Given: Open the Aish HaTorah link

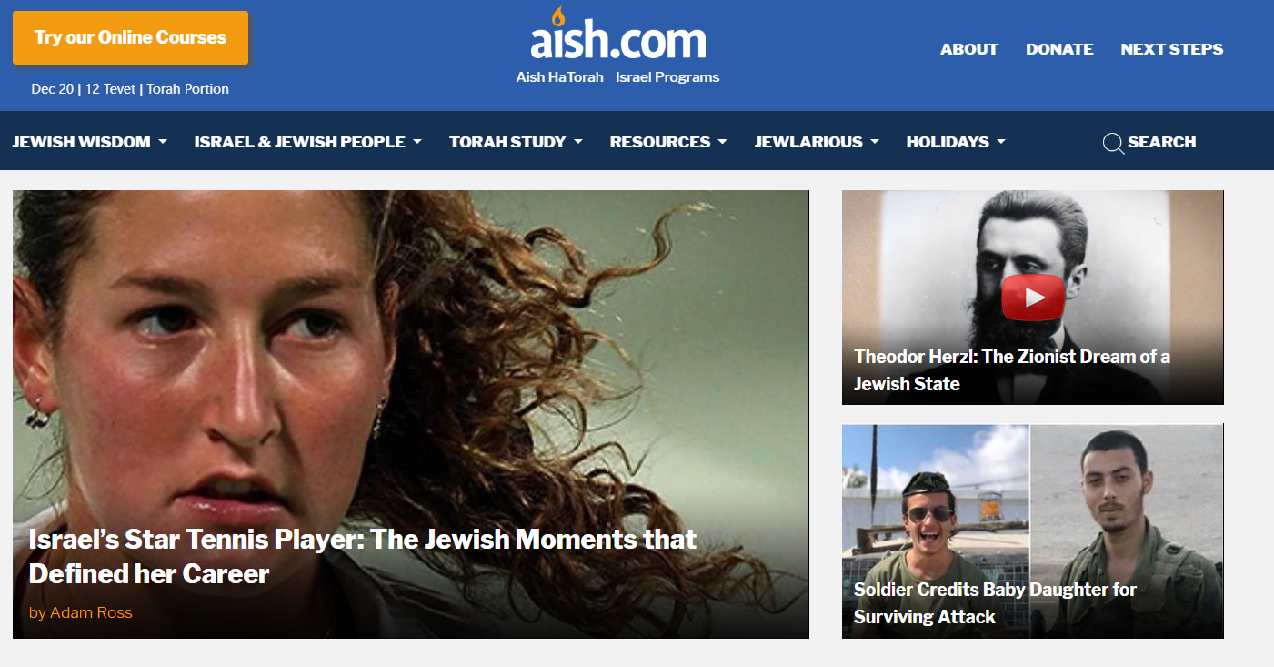Looking at the screenshot, I should [560, 77].
